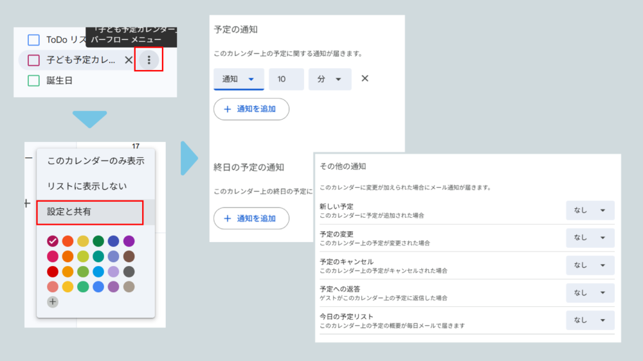
Task: Toggle the 誕生日 calendar checkbox
Action: [x=33, y=81]
